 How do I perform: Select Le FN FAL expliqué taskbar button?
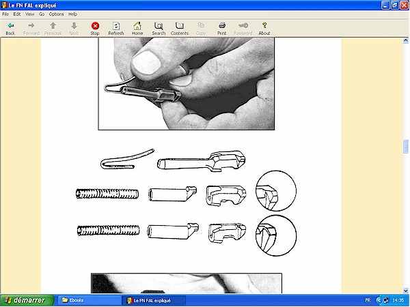click(154, 300)
